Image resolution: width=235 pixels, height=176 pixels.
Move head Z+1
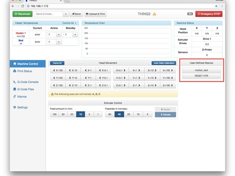tap(137, 85)
